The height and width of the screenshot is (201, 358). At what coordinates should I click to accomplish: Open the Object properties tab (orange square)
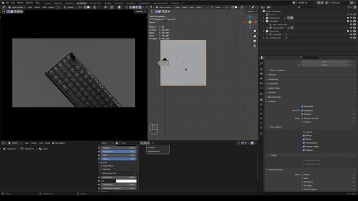(261, 99)
